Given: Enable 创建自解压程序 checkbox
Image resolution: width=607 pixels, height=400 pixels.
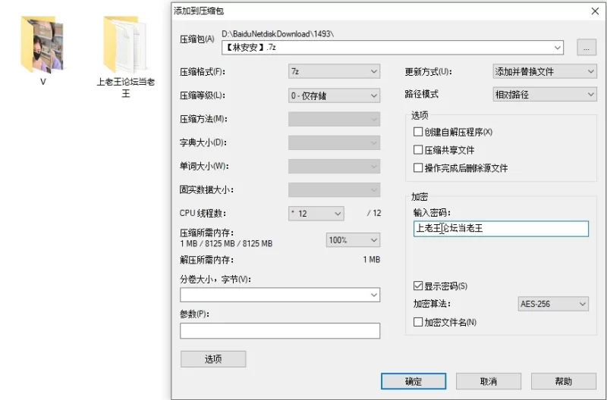Looking at the screenshot, I should (x=418, y=132).
